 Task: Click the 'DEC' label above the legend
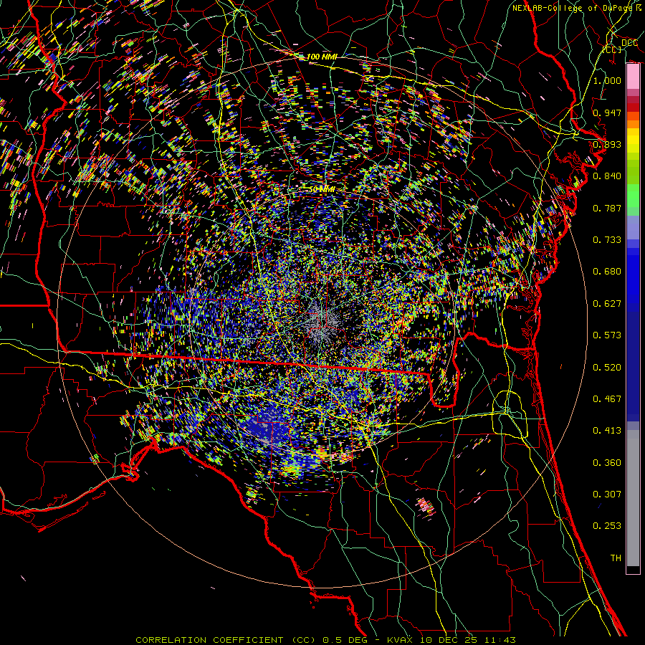tap(629, 43)
